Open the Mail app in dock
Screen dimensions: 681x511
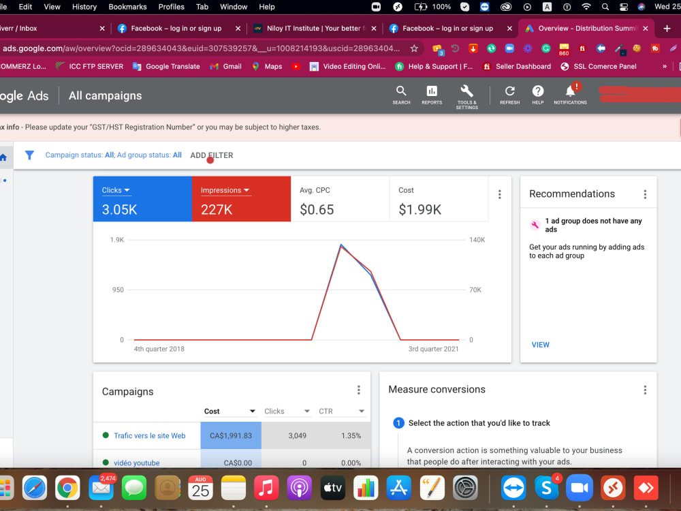101,488
